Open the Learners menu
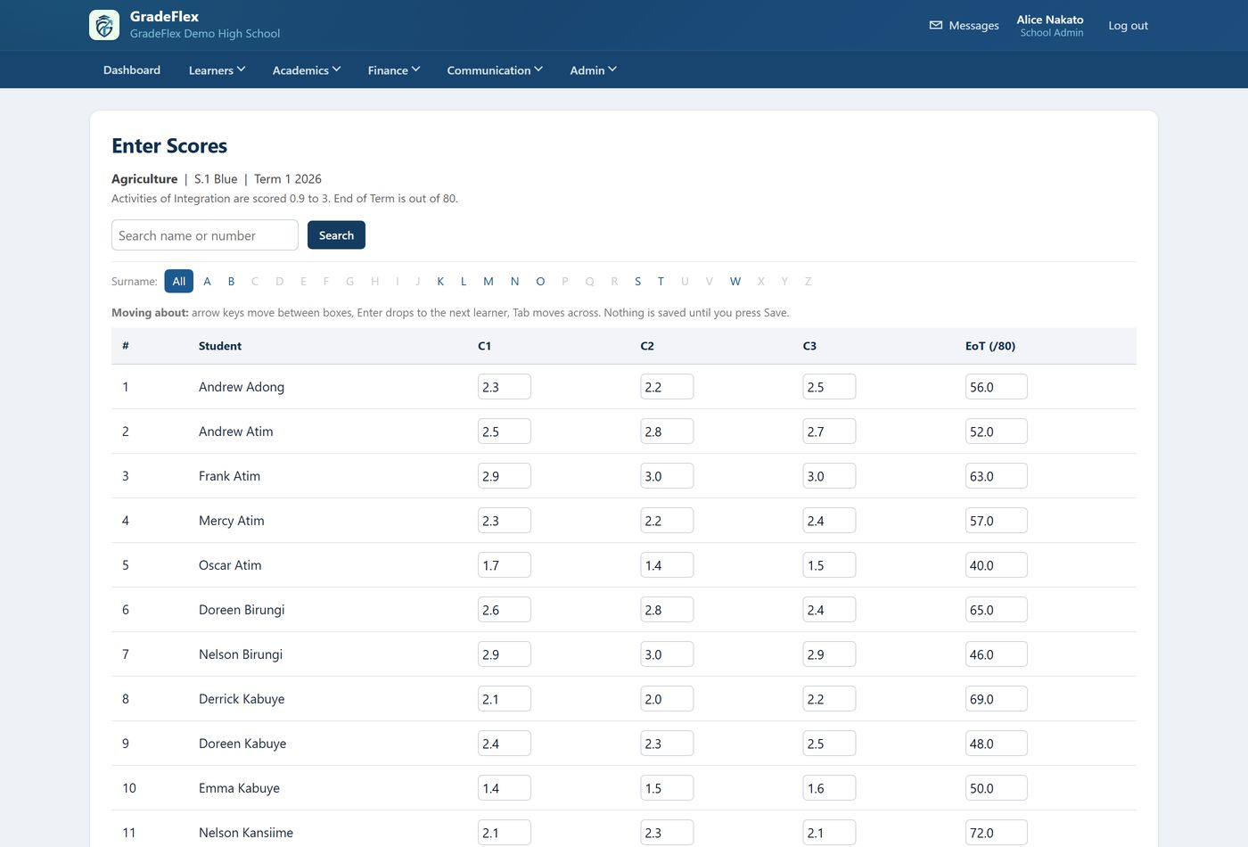 click(217, 70)
